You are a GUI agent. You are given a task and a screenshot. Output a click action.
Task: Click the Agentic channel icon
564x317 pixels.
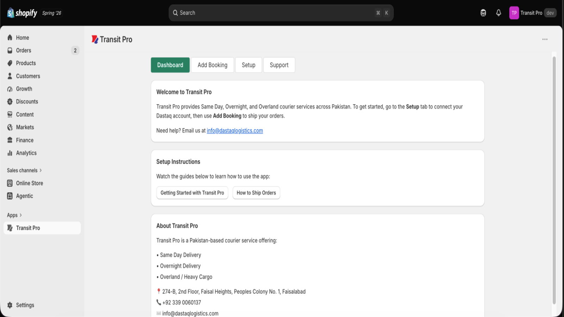point(10,196)
